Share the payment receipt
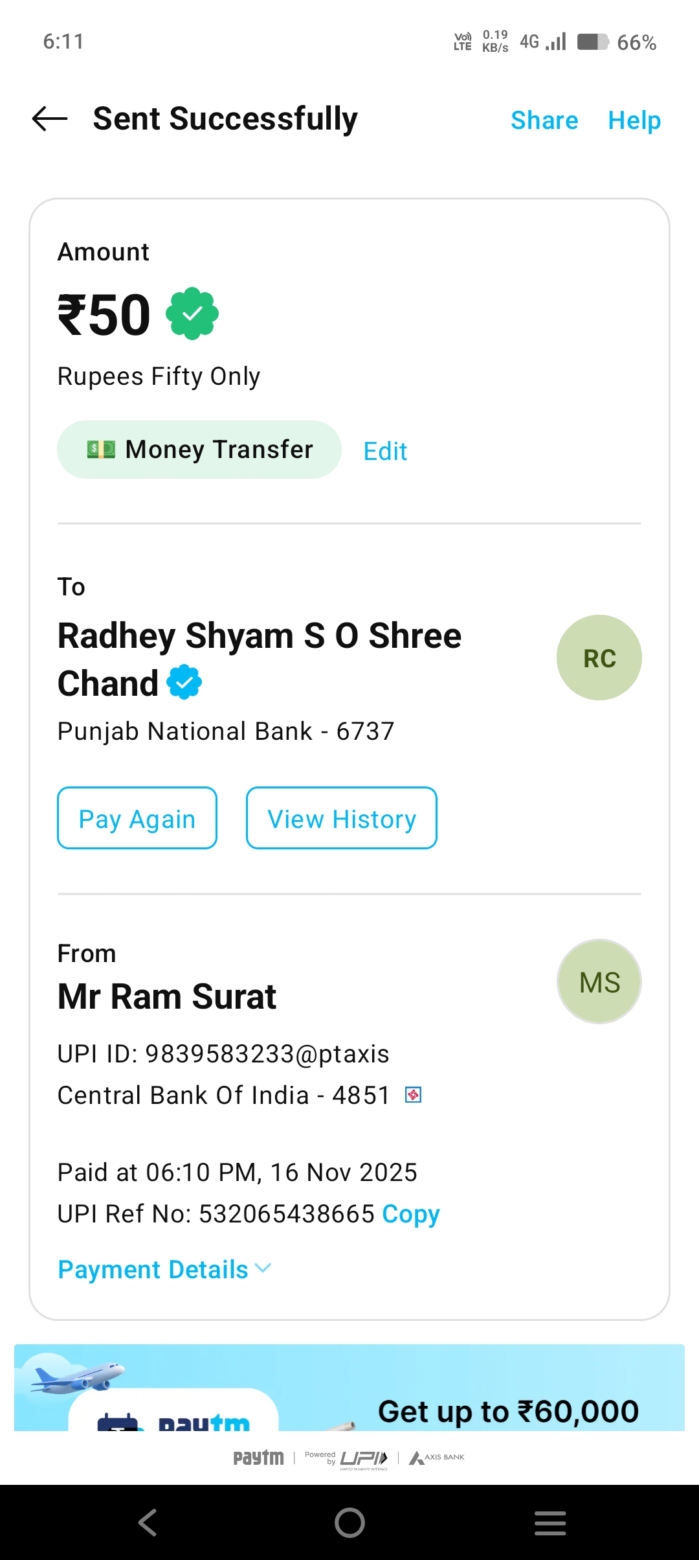This screenshot has width=699, height=1560. [x=544, y=120]
